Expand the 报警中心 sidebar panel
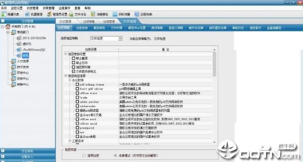 pyautogui.click(x=3, y=157)
